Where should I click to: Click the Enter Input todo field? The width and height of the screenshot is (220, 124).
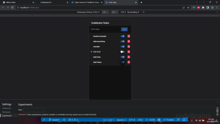(105, 29)
